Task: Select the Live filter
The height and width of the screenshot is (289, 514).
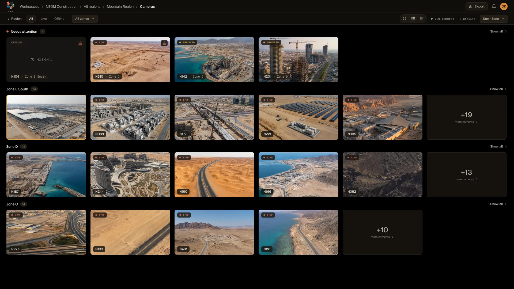Action: tap(44, 19)
